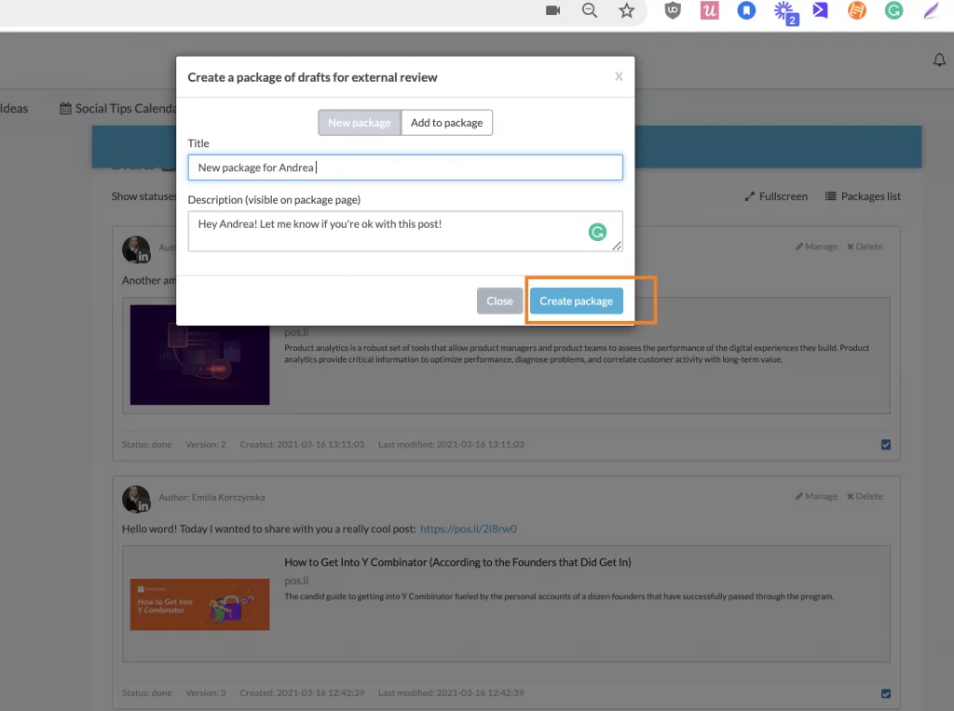Open the purple feather extension icon

coord(931,10)
